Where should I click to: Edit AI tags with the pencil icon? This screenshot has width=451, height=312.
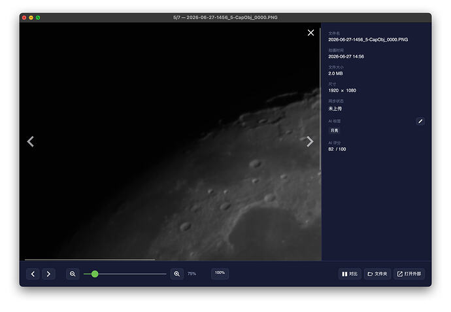pyautogui.click(x=420, y=121)
